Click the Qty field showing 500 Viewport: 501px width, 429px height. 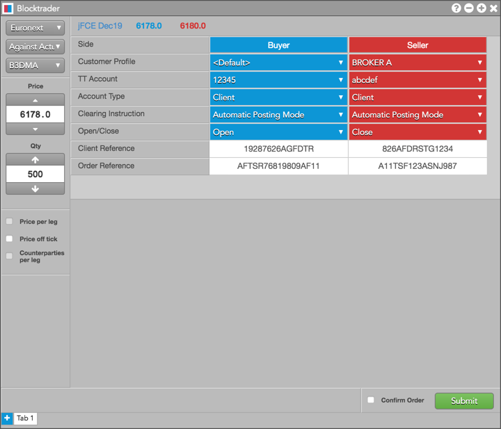35,174
